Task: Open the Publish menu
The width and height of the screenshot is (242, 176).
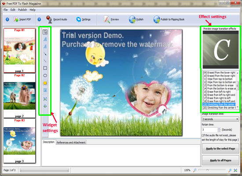Action: click(x=22, y=10)
